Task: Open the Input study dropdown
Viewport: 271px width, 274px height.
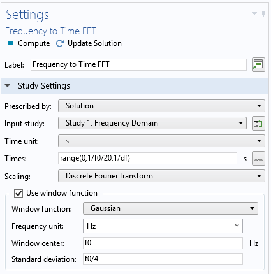Action: point(152,123)
